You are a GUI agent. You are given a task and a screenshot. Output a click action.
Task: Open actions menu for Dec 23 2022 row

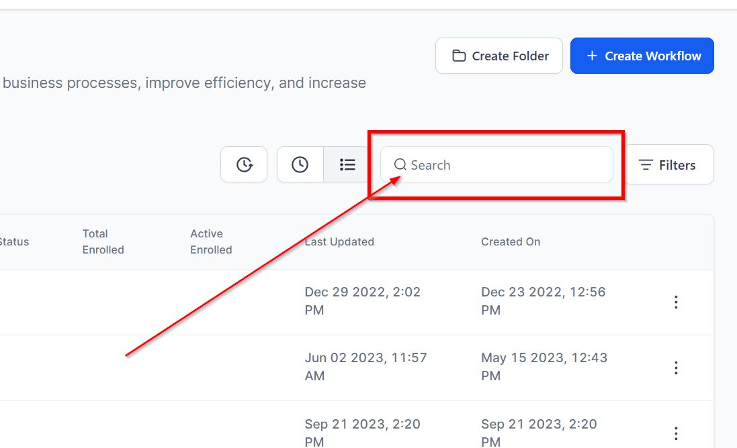676,302
